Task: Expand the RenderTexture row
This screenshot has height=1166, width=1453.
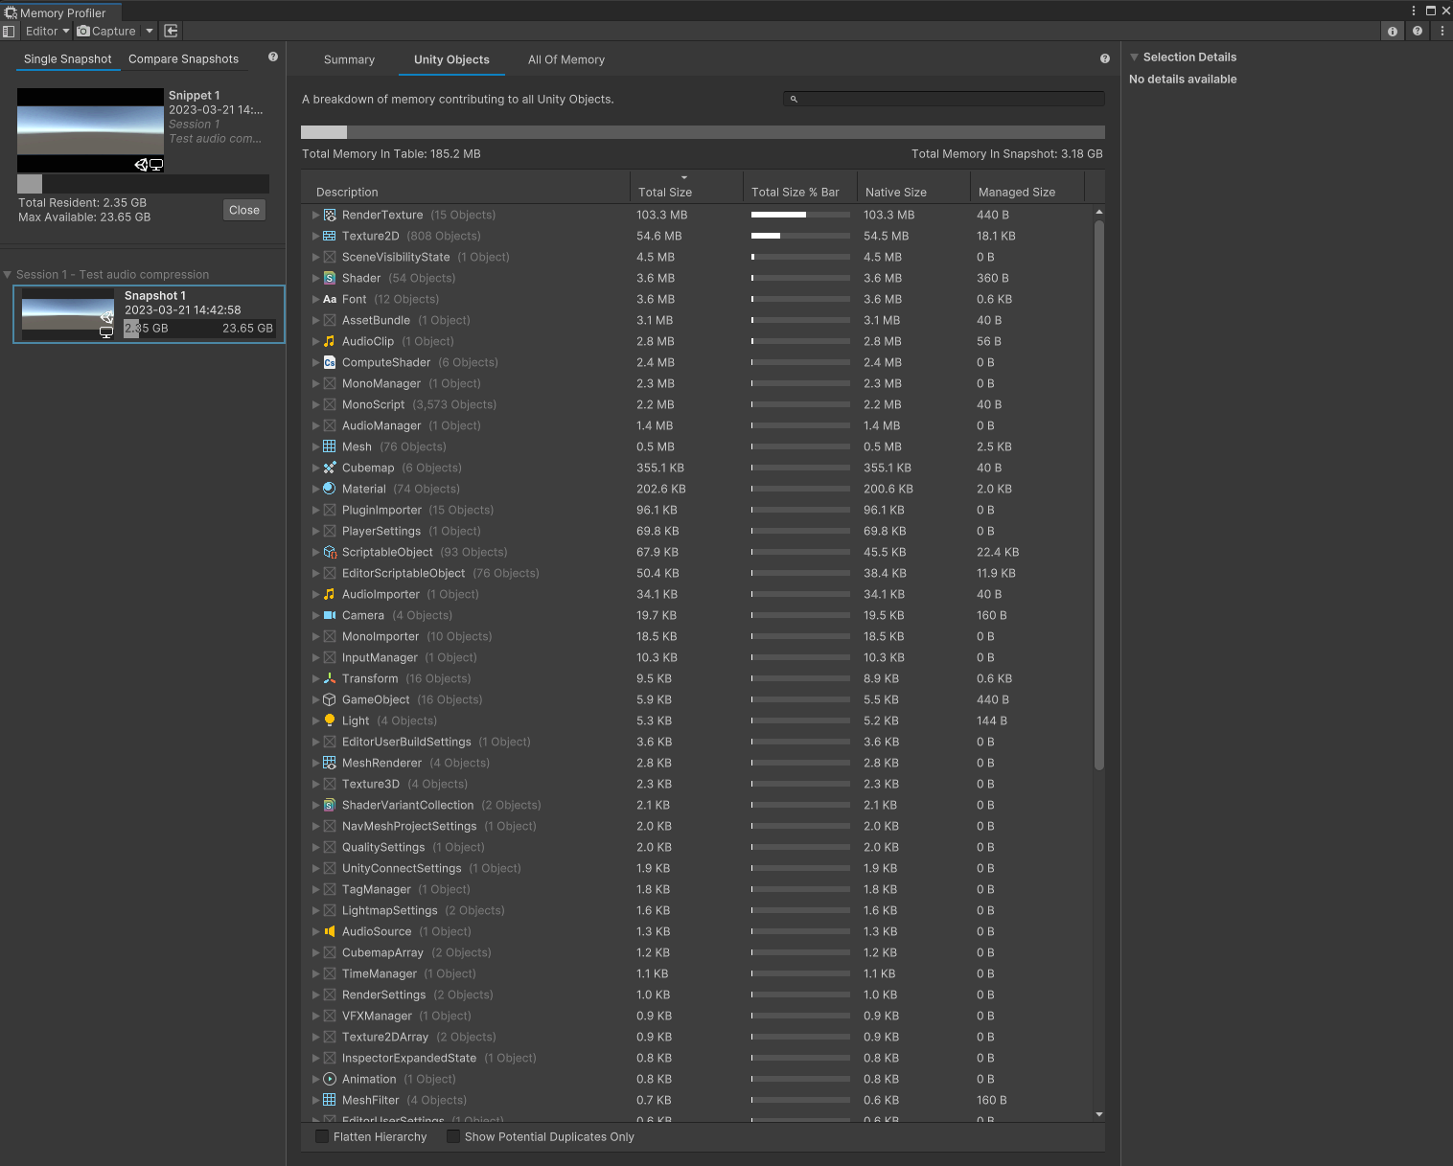Action: click(x=315, y=216)
